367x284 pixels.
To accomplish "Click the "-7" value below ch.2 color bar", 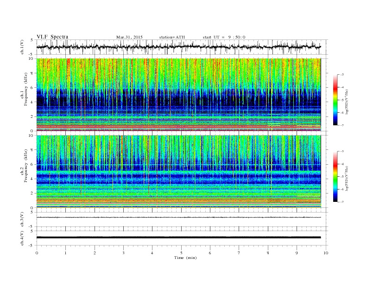I will [x=342, y=202].
